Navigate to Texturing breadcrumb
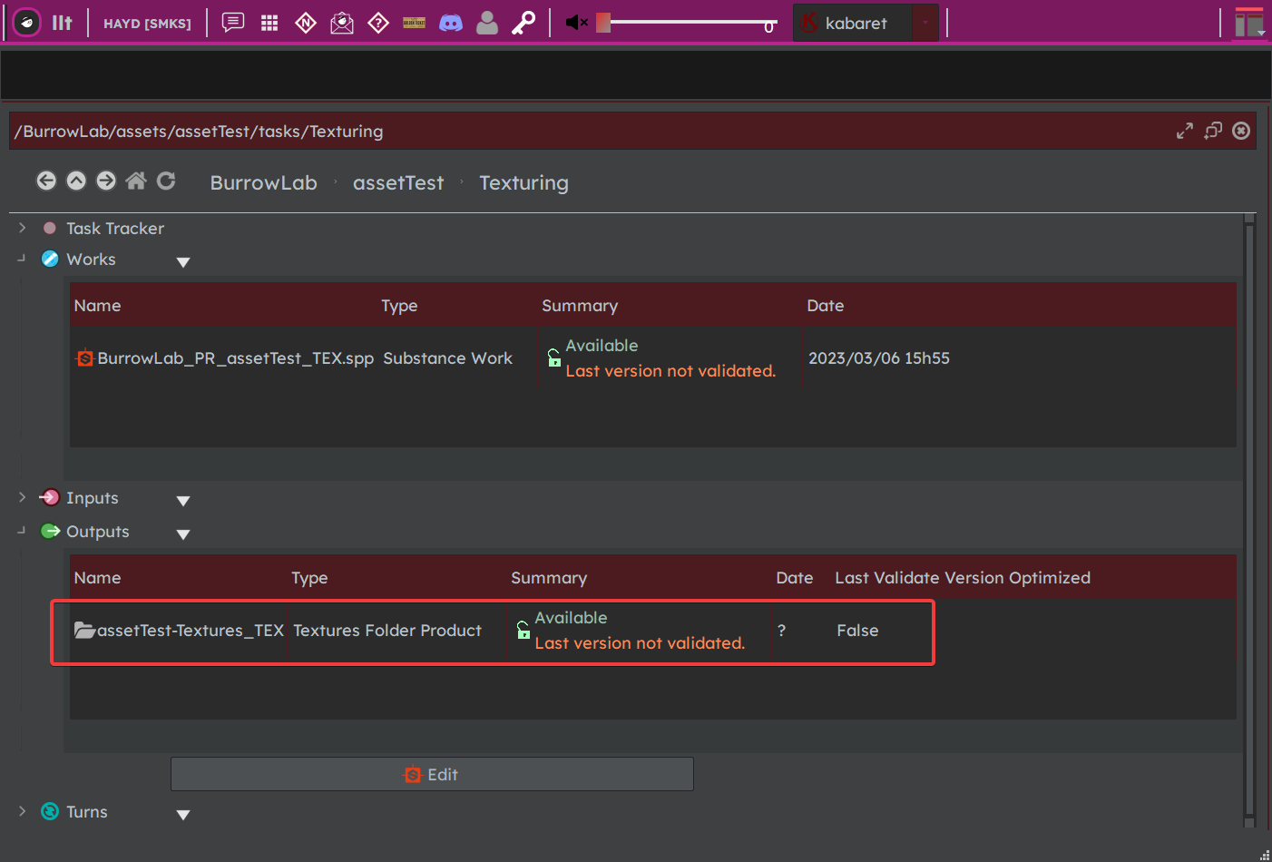 523,183
